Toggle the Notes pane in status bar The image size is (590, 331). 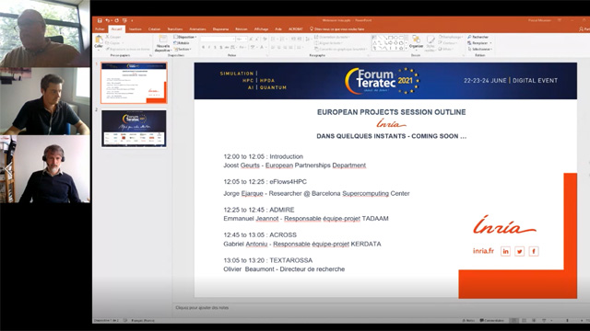tap(468, 321)
